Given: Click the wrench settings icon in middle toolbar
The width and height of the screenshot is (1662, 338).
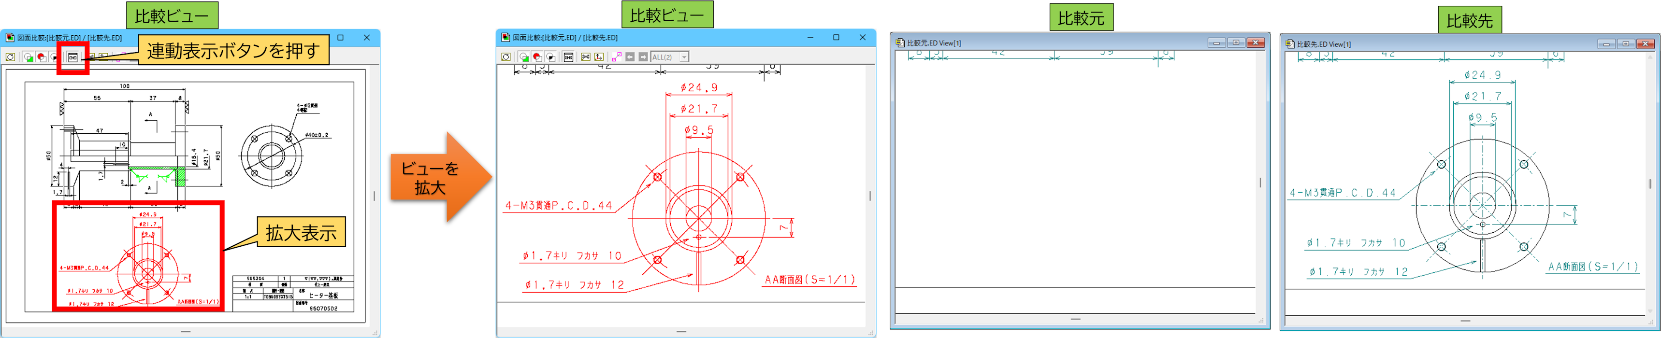Looking at the screenshot, I should pos(585,57).
